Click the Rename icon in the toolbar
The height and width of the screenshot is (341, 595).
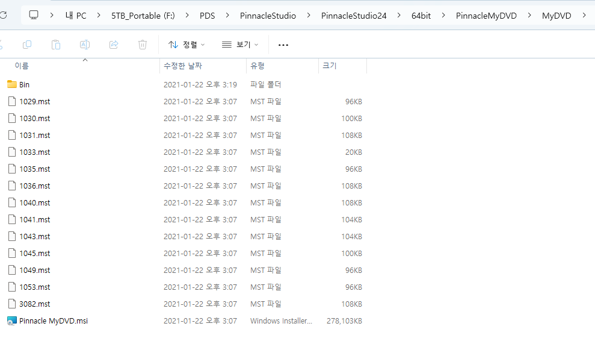85,45
